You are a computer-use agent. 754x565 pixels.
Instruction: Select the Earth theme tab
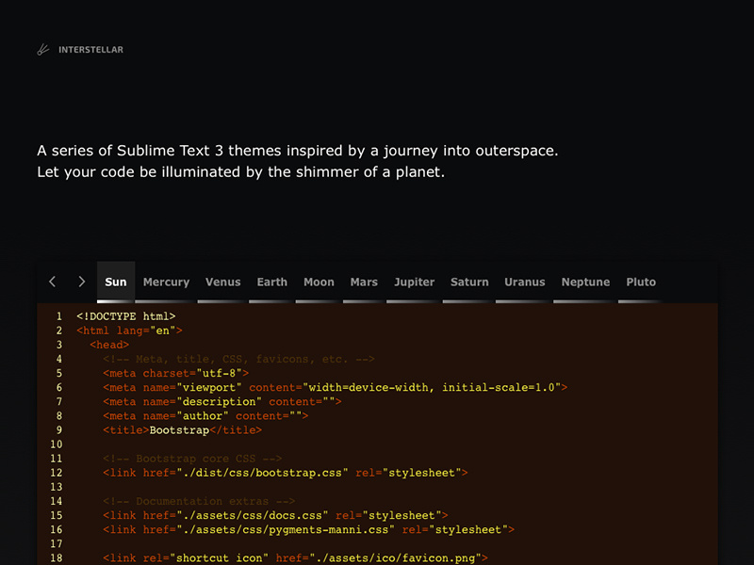(x=272, y=282)
